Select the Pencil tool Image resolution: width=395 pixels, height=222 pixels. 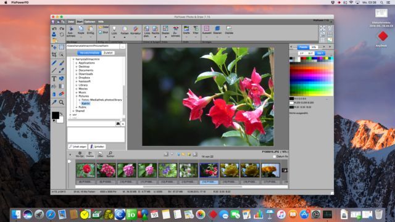(54, 63)
